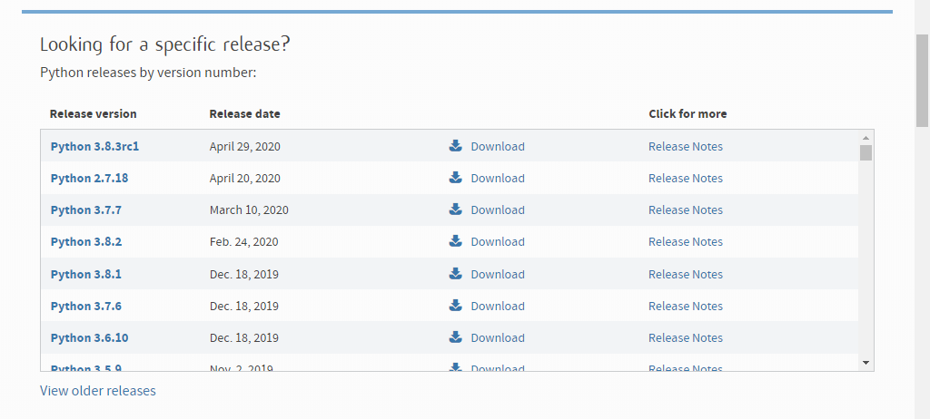
Task: Click download icon for Python 3.8.2
Action: coord(456,241)
